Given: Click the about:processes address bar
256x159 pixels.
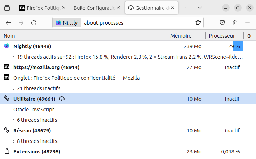Looking at the screenshot, I should (137, 22).
